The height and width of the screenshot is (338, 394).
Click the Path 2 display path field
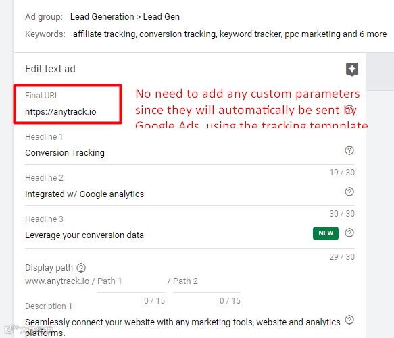[207, 281]
